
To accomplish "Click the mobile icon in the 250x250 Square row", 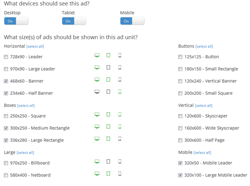I will (120, 114).
